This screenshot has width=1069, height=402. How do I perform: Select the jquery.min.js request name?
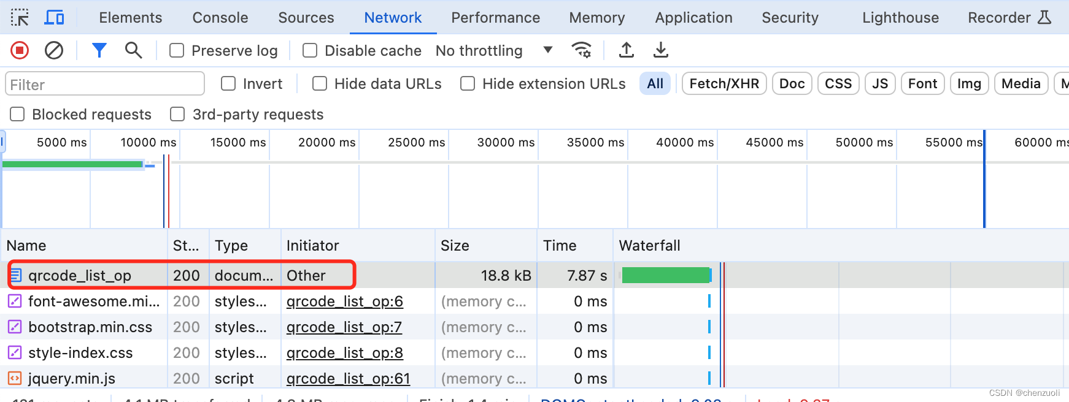click(72, 379)
